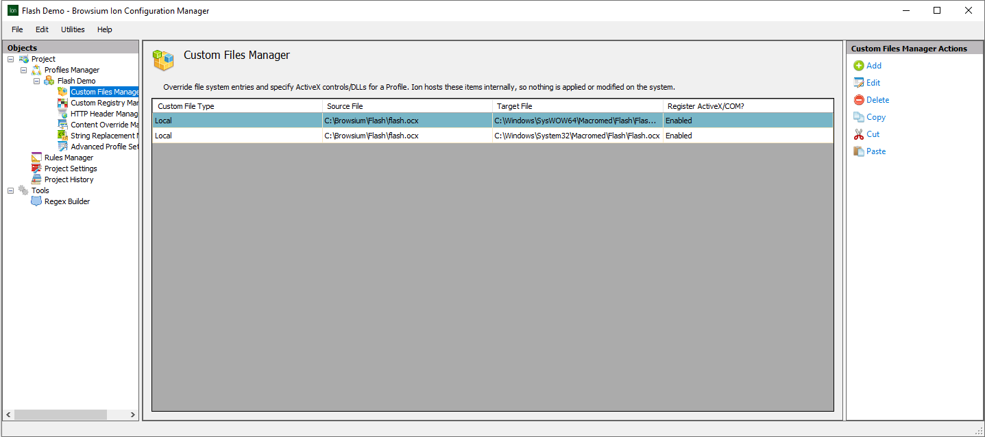Click the Custom Registry Manager tree icon
Screen dimensions: 985x437
pyautogui.click(x=62, y=103)
